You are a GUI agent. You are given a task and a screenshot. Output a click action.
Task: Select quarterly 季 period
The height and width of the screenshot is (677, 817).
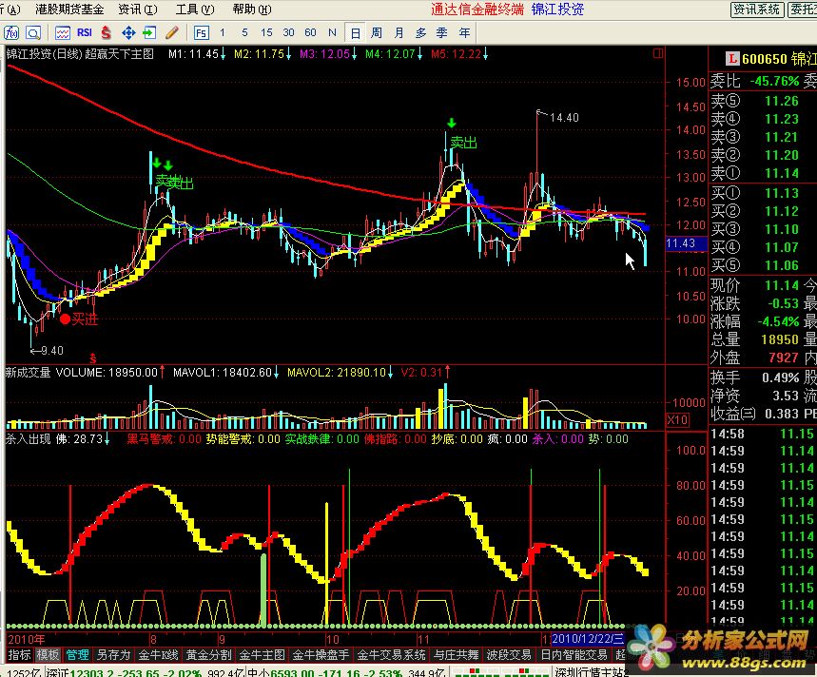click(442, 33)
